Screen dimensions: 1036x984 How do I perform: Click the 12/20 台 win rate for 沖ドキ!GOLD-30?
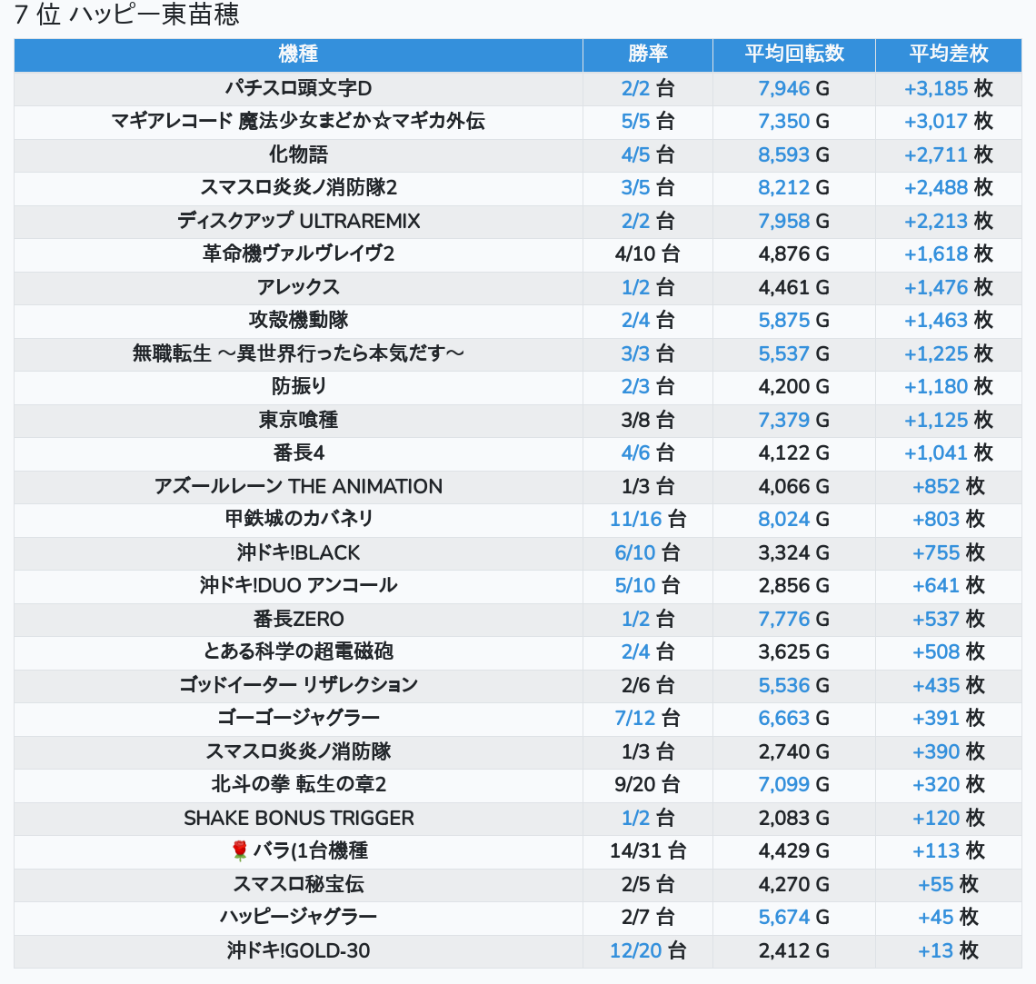pyautogui.click(x=647, y=950)
